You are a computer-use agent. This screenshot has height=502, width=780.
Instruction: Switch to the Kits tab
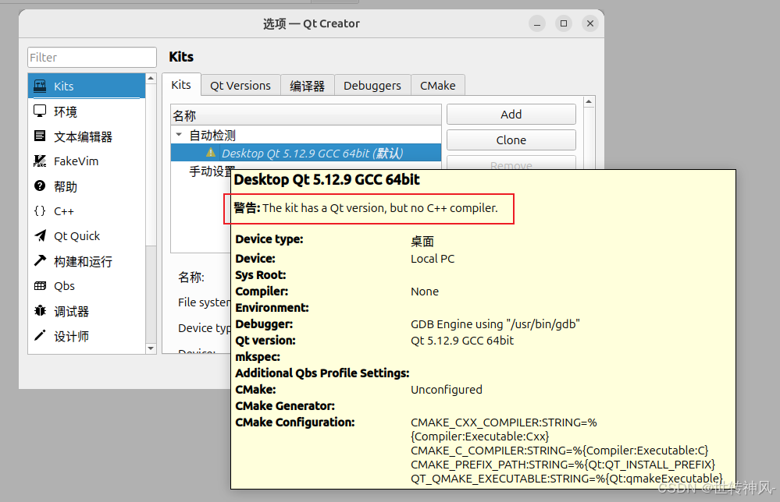click(181, 85)
